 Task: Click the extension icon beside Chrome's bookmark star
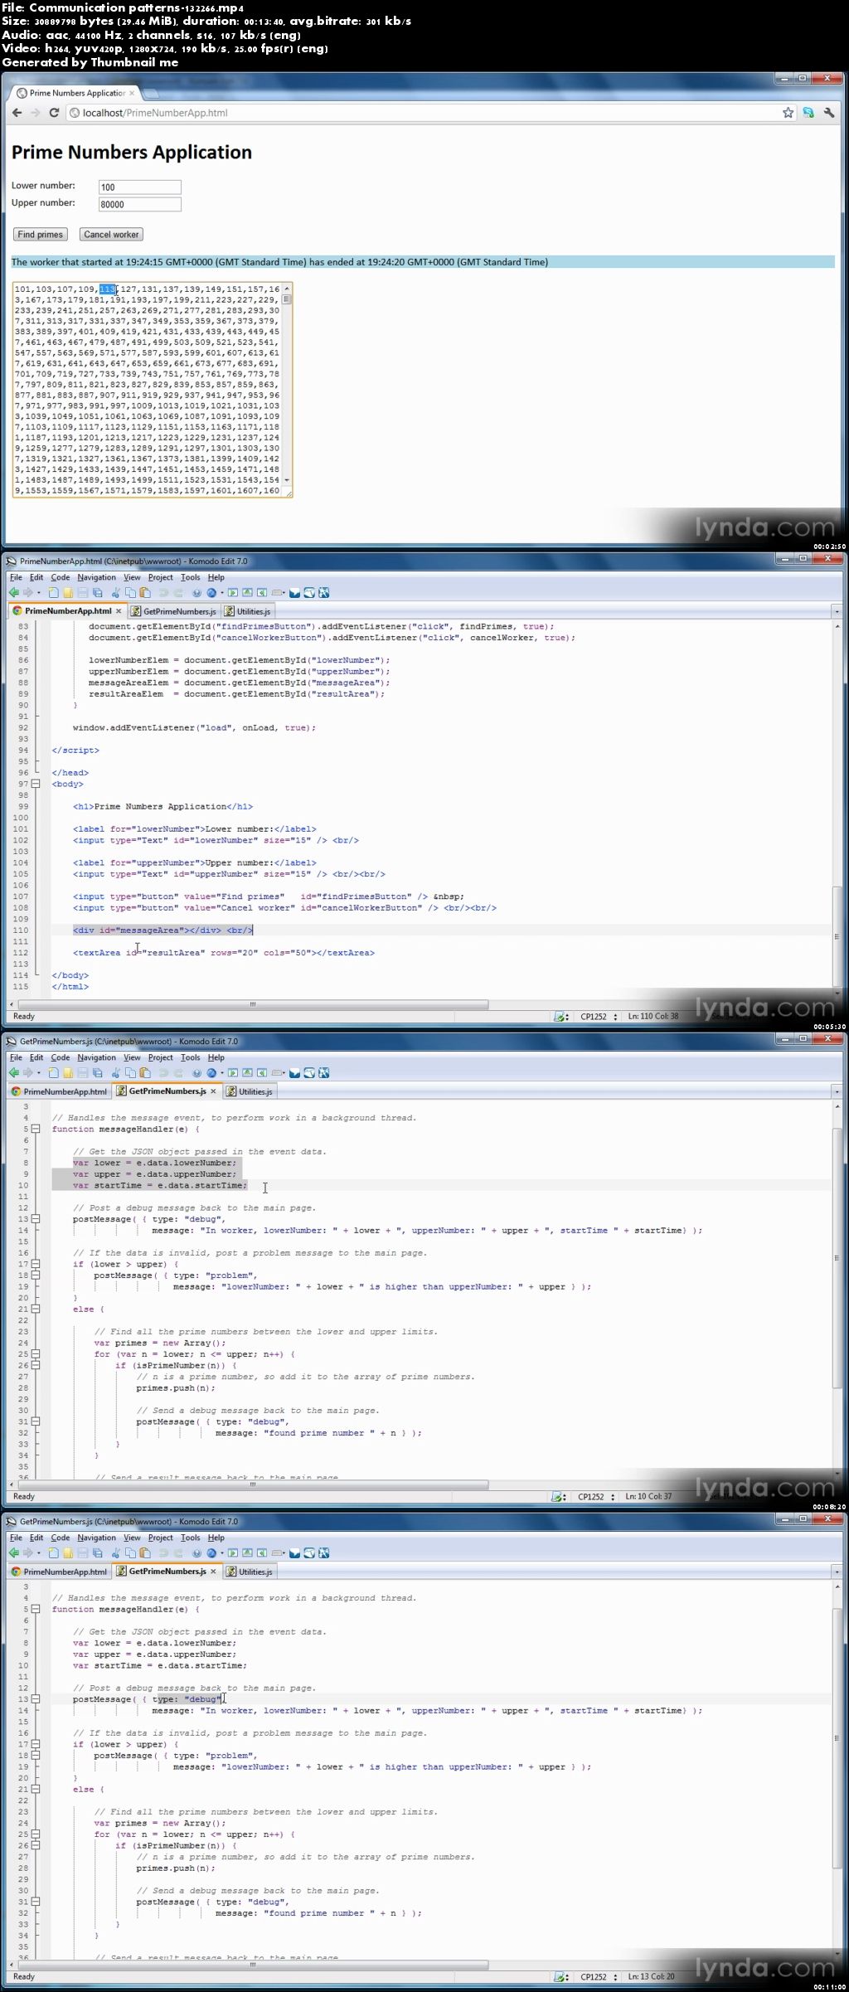click(x=808, y=112)
